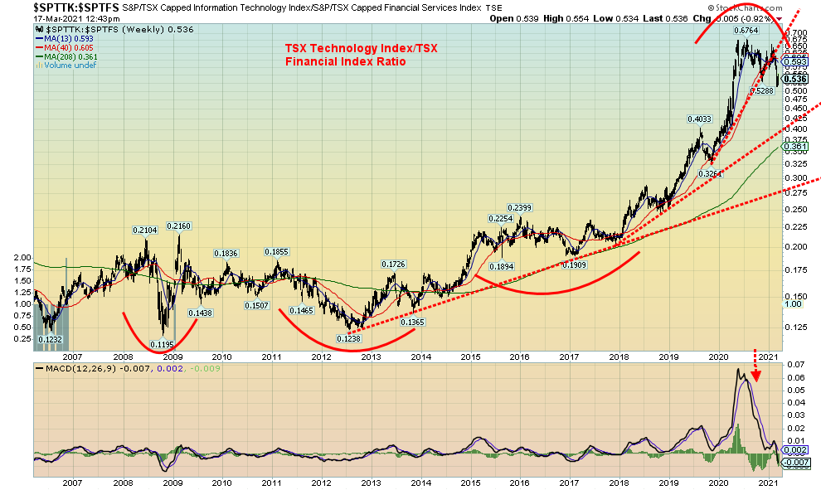Click the 0.002 MACD value flag
Screen dimensions: 821x490
(794, 449)
